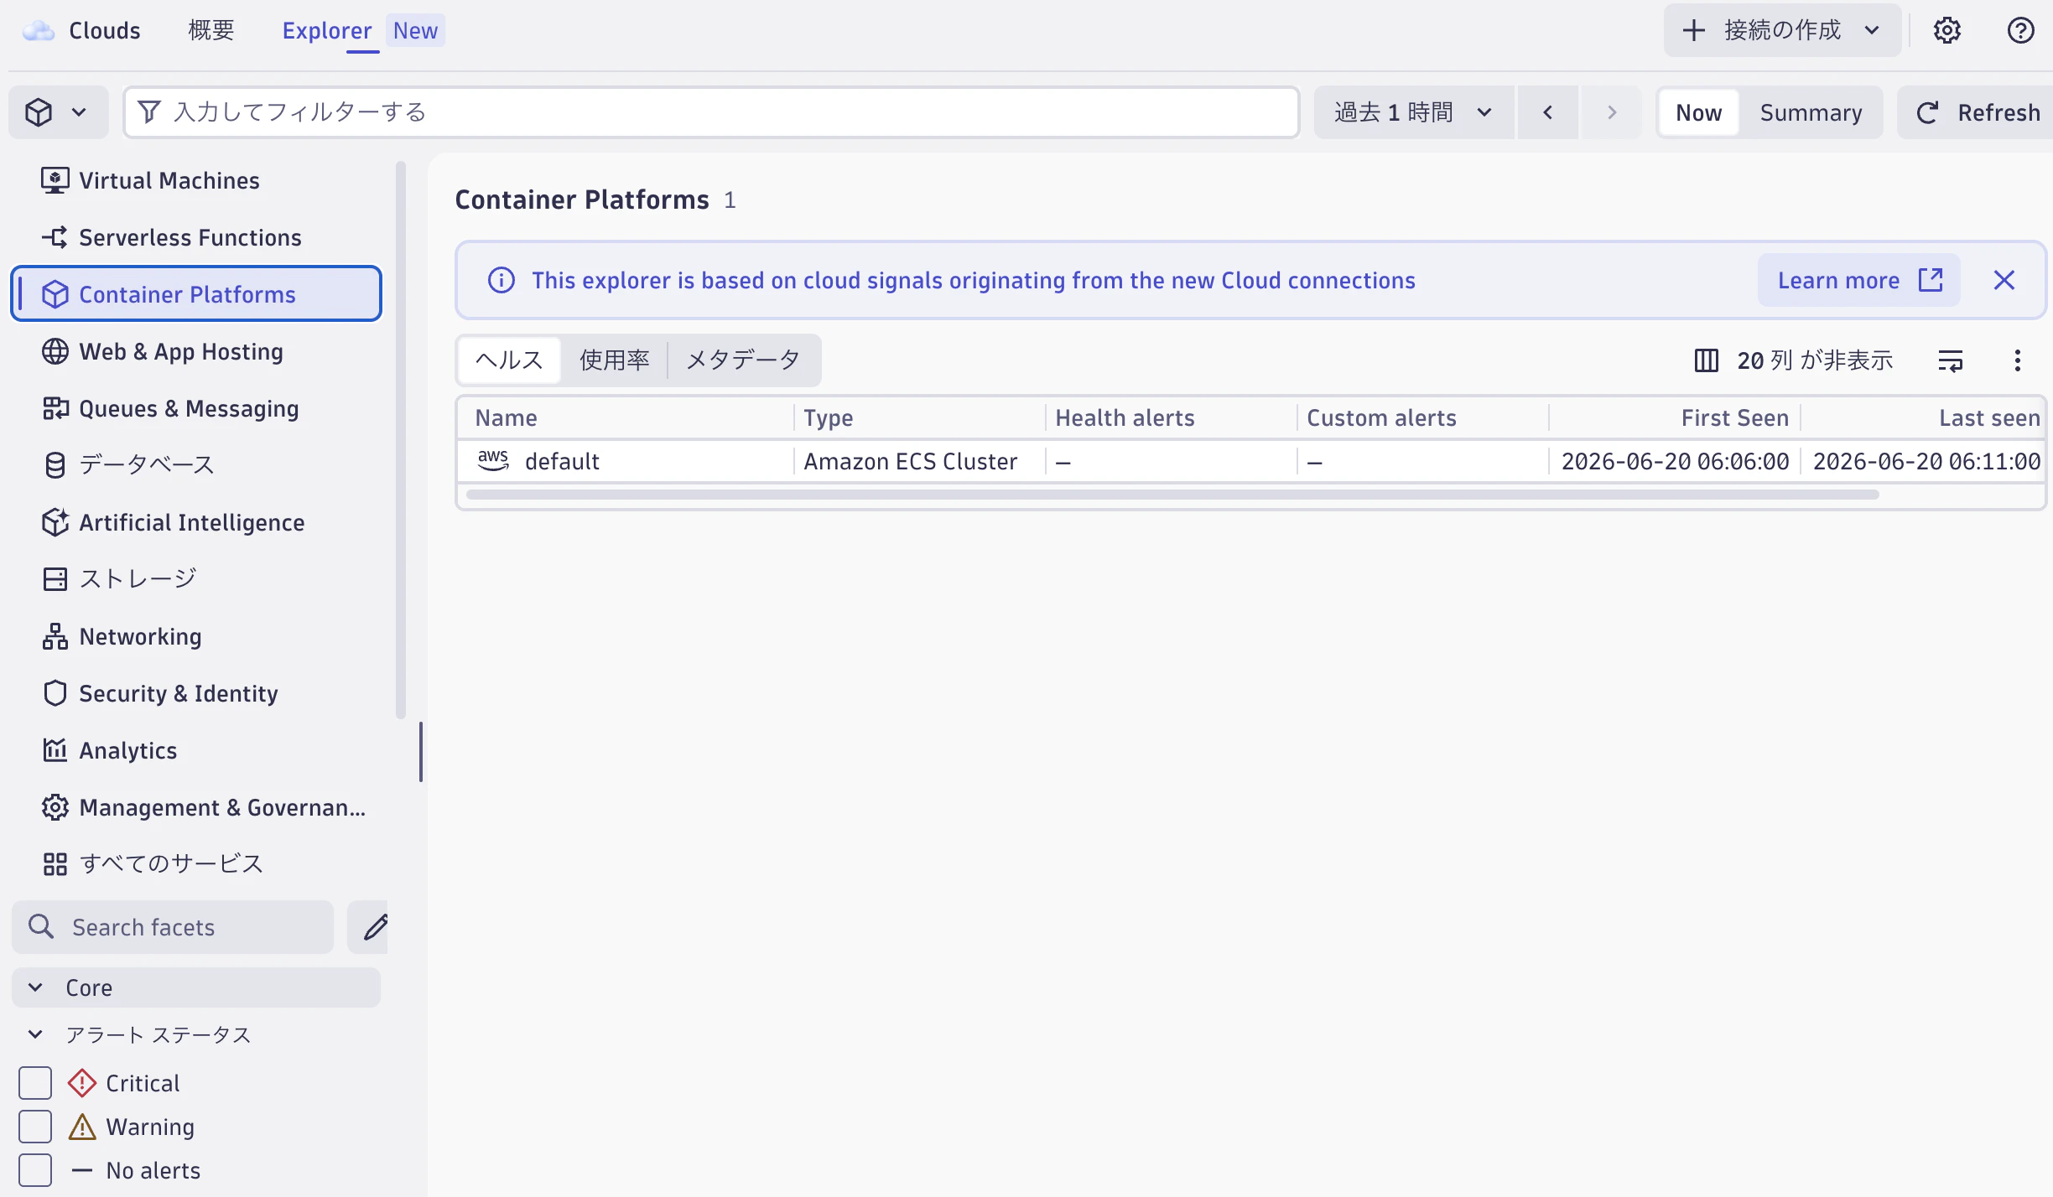Click the table horizontal scrollbar
Image resolution: width=2053 pixels, height=1197 pixels.
tap(1172, 495)
